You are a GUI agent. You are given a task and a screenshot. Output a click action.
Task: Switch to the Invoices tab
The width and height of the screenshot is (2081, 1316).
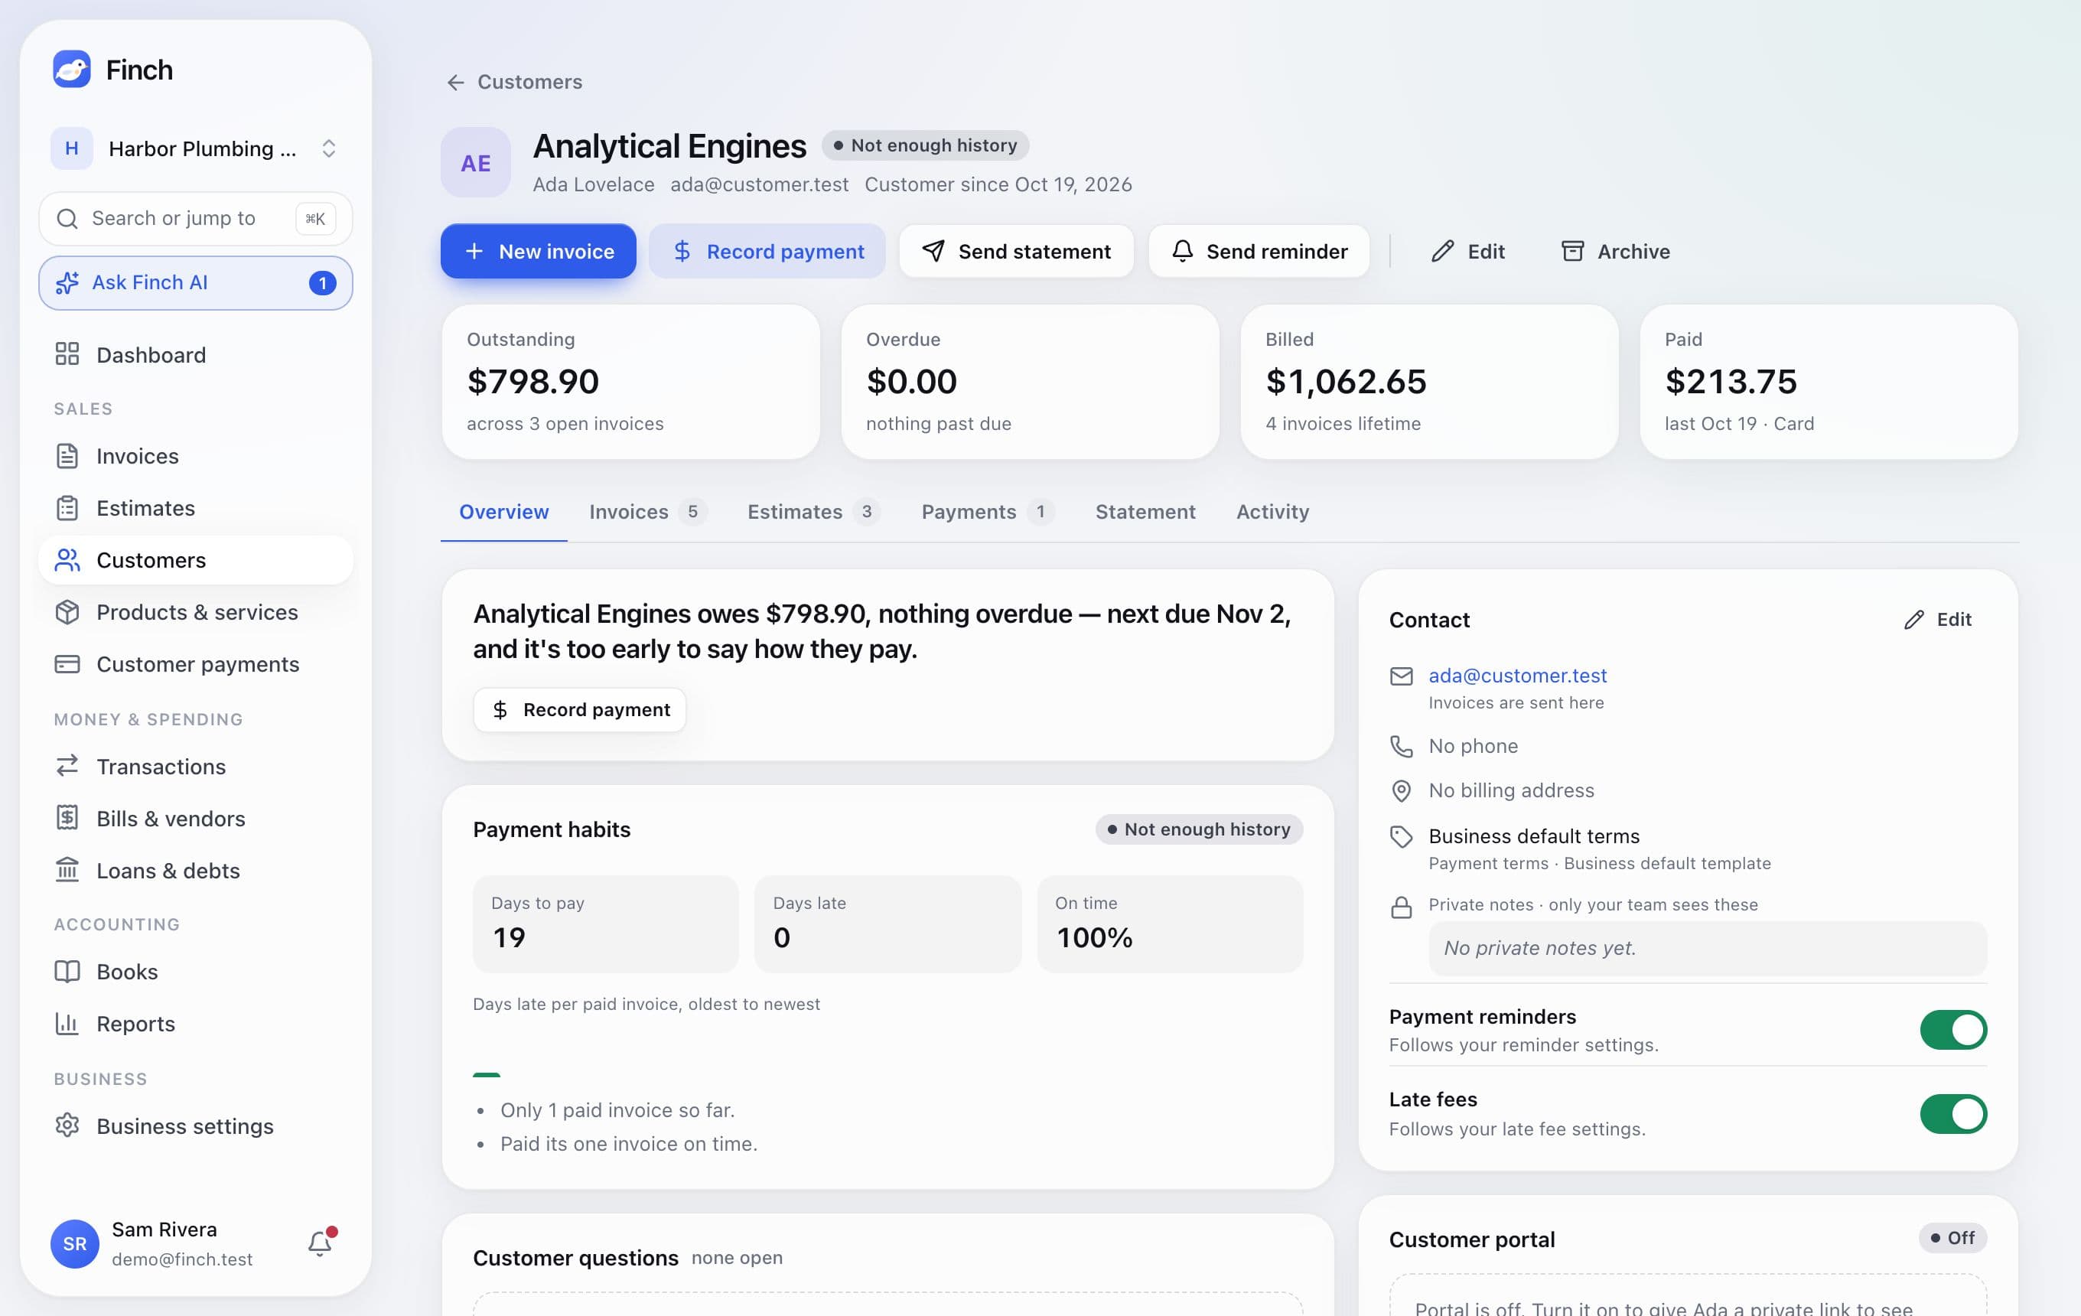pos(647,512)
